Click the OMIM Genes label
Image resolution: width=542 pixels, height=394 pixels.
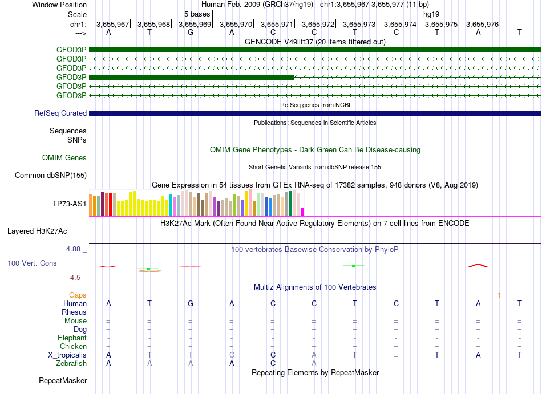64,158
